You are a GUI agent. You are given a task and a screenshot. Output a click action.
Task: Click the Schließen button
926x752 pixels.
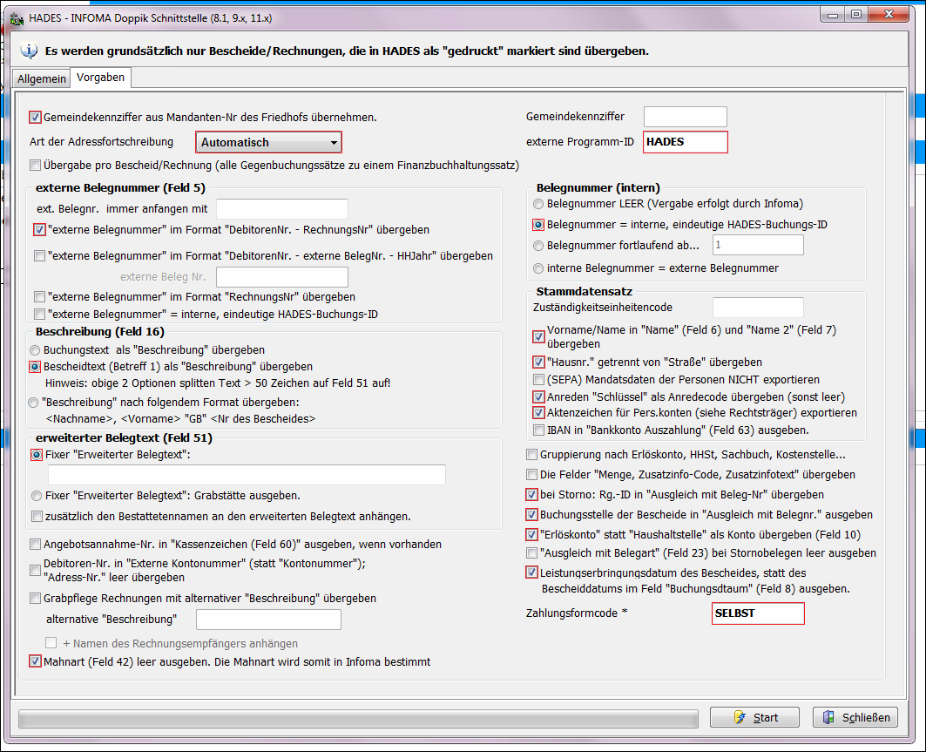[856, 717]
